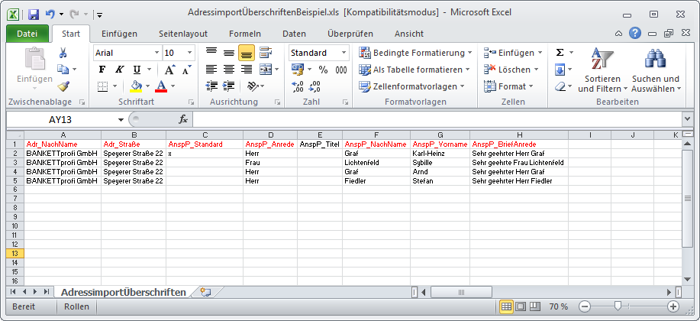
Task: Click the align right icon
Action: [247, 70]
